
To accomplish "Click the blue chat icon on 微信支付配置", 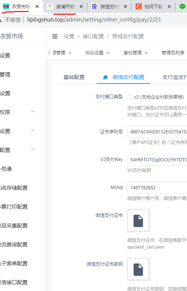I will 105,77.
